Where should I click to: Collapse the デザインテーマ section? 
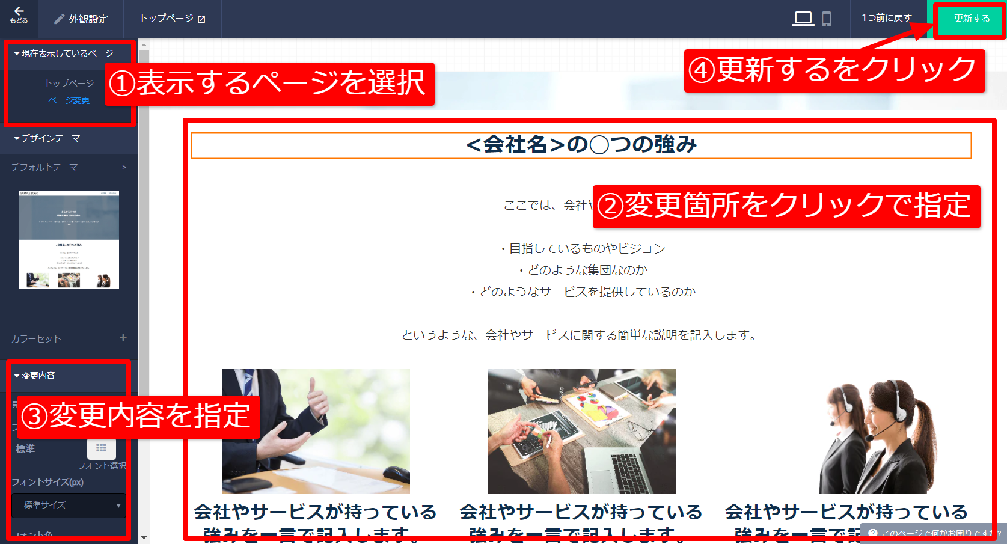[47, 138]
